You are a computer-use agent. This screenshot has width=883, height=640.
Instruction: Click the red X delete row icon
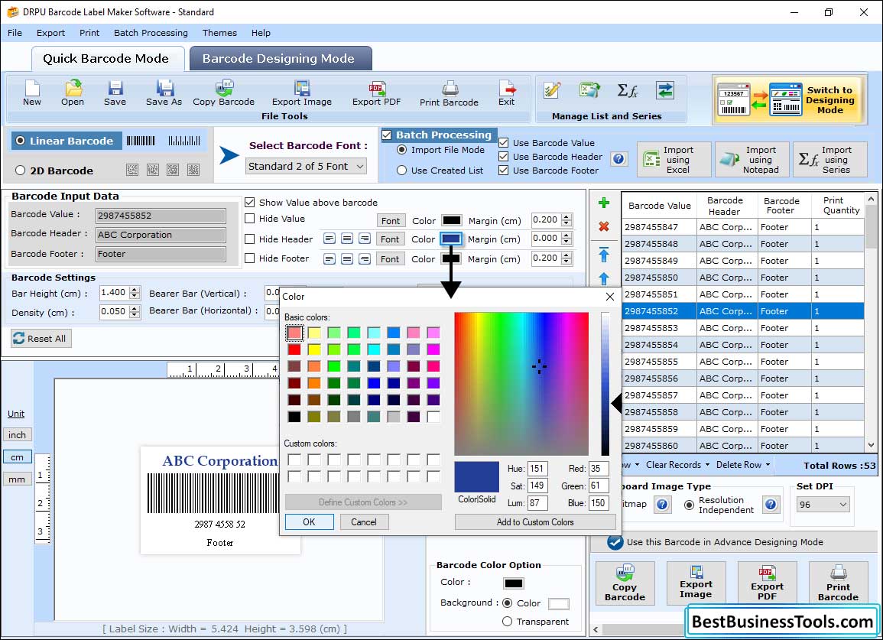(604, 226)
